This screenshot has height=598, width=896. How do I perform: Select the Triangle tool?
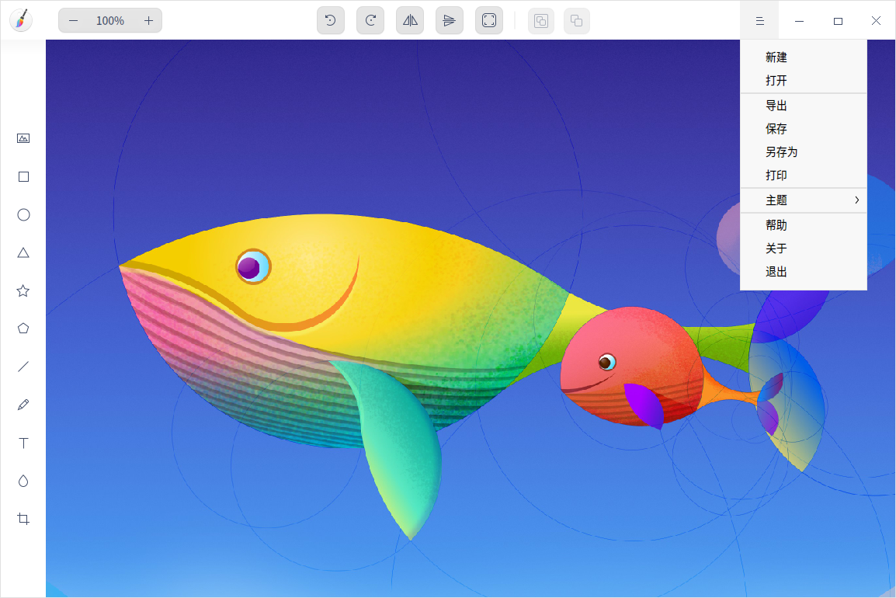click(x=23, y=252)
